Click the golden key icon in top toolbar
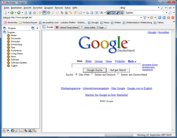The height and width of the screenshot is (138, 177). coord(71,13)
